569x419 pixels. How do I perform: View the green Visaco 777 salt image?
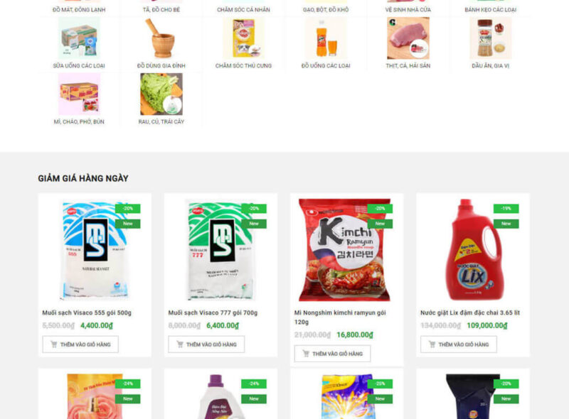220,250
